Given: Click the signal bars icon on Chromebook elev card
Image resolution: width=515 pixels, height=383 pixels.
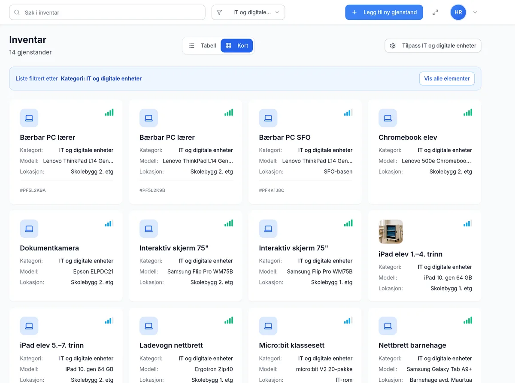Looking at the screenshot, I should pyautogui.click(x=468, y=112).
